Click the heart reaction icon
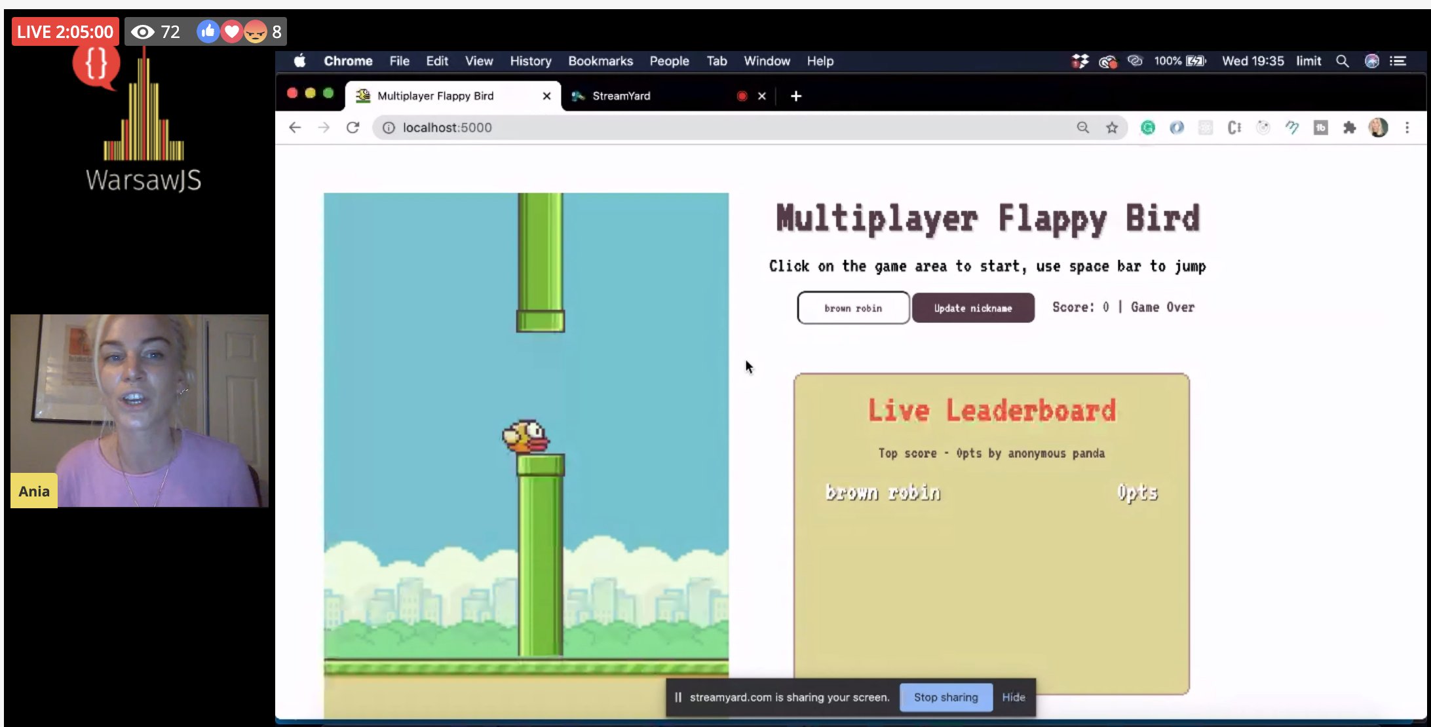This screenshot has height=727, width=1431. 231,31
